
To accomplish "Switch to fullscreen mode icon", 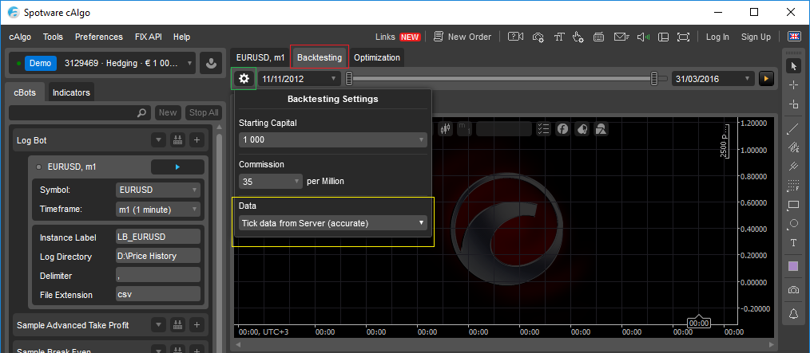I will click(684, 37).
